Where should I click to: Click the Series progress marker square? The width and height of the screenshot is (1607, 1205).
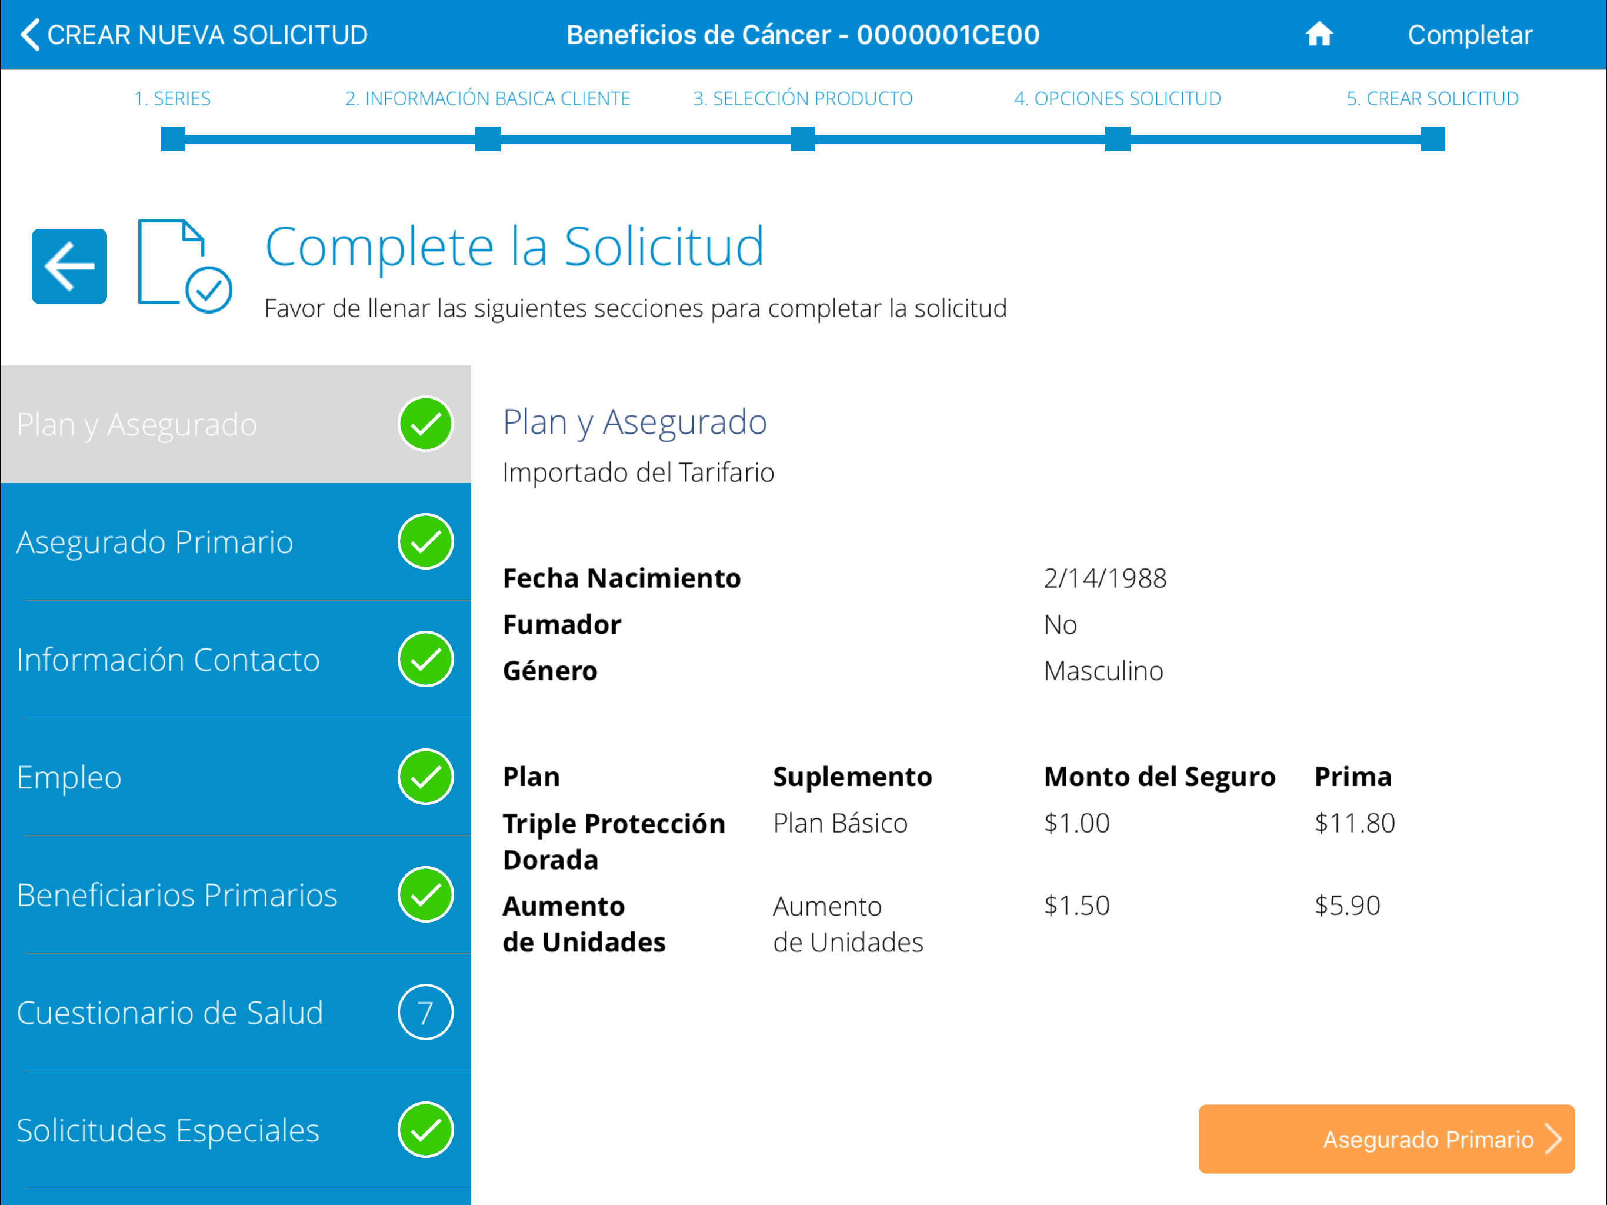click(x=173, y=138)
